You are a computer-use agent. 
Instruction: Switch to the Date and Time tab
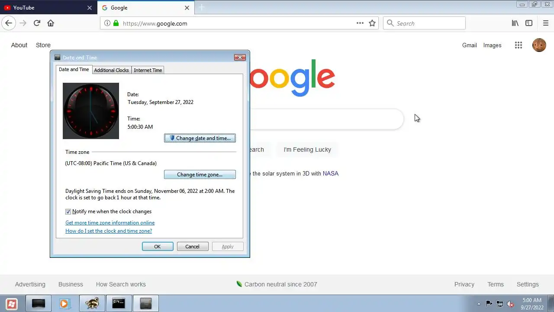click(74, 69)
